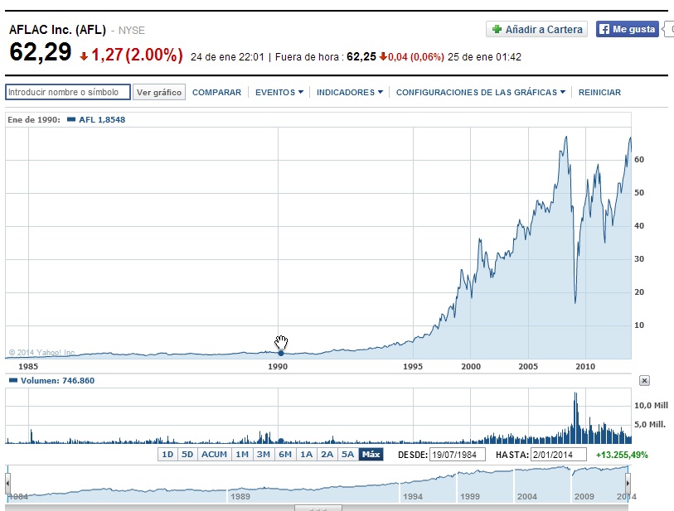Click the AFL 1,8548 legend color swatch

pos(71,119)
